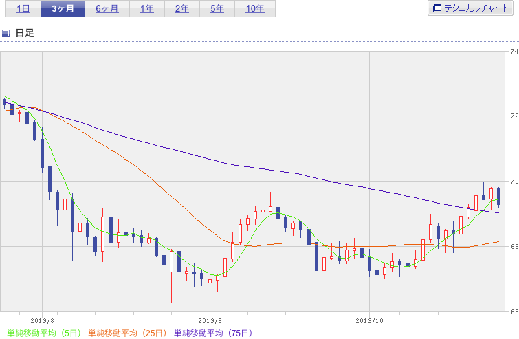
Task: Click the 2019/8 date axis label
Action: point(42,321)
